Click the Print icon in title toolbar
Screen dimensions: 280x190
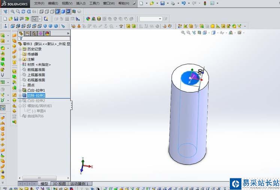173,3
